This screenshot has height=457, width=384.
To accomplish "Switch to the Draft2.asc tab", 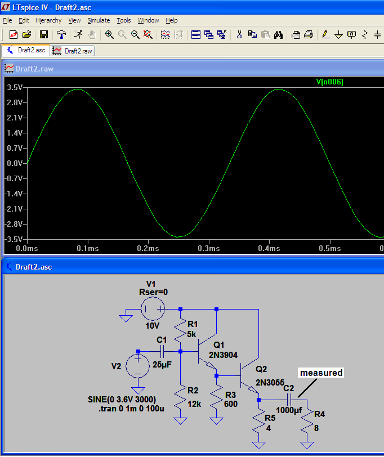I will (26, 50).
